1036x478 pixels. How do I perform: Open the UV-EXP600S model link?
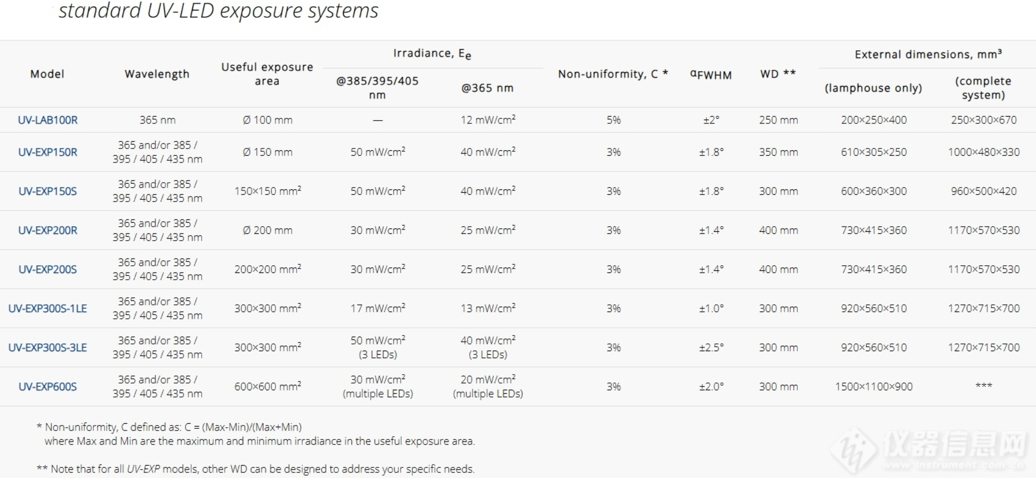[x=47, y=386]
